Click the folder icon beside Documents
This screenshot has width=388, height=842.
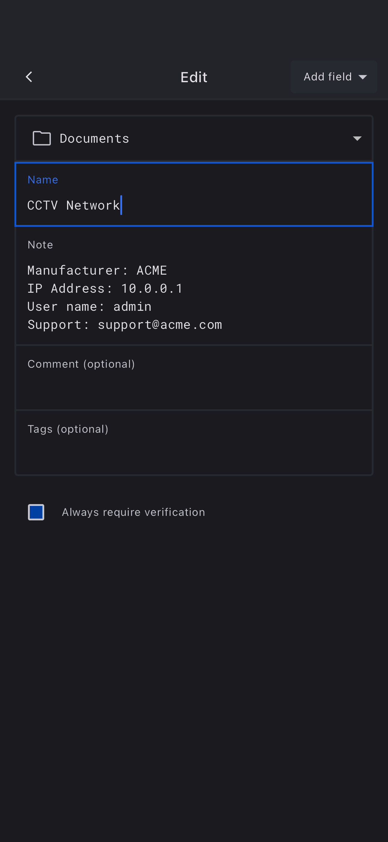42,138
